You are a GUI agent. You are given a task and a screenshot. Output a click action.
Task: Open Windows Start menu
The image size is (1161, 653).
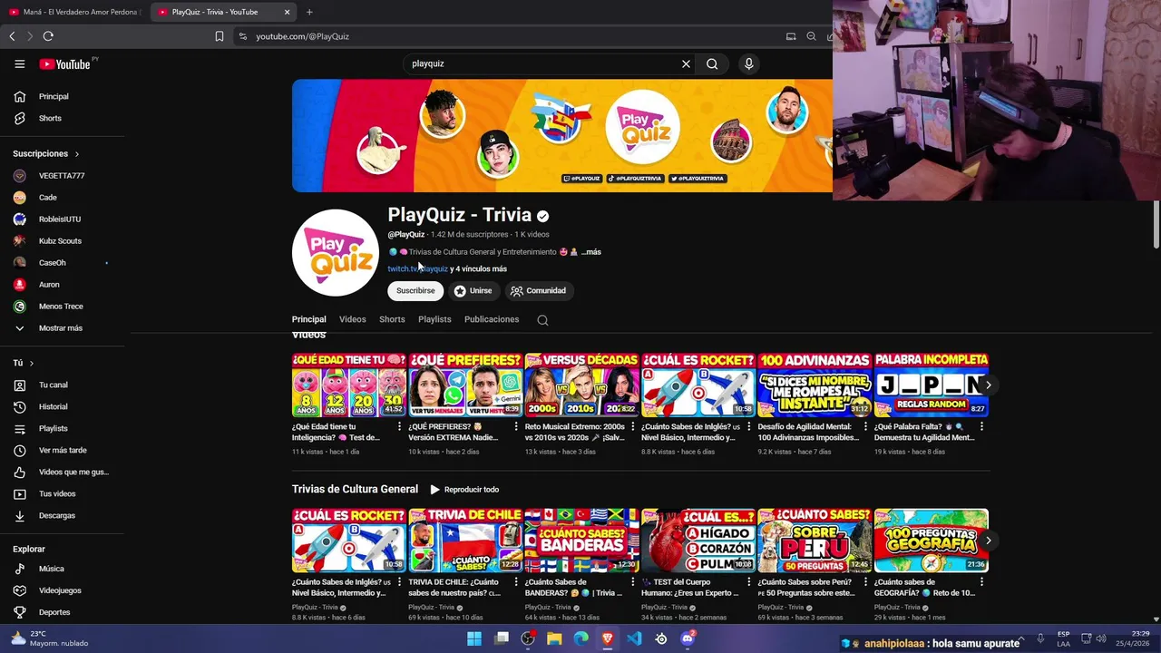(x=474, y=638)
